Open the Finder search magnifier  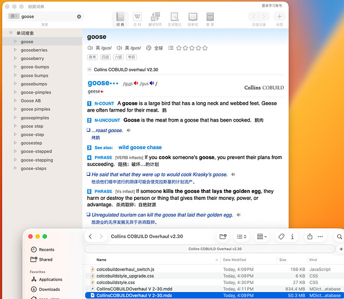[x=339, y=237]
